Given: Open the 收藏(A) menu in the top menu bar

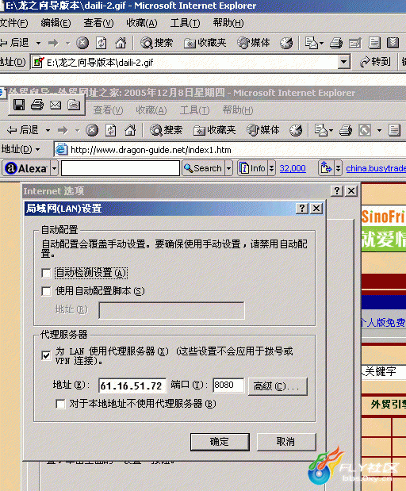Looking at the screenshot, I should [141, 23].
